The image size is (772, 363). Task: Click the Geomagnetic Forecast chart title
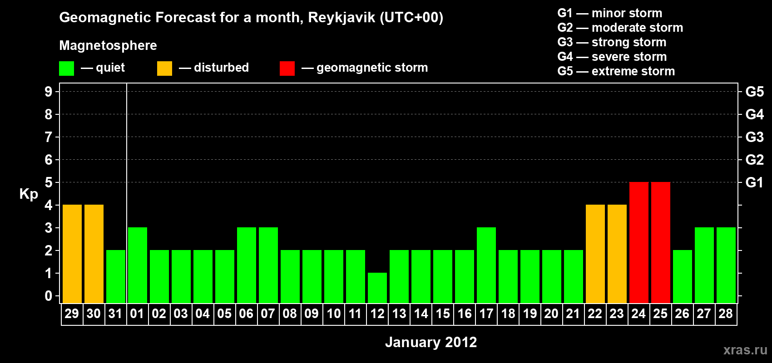pyautogui.click(x=251, y=18)
